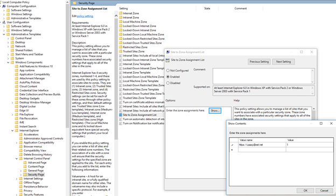Select the Disabled radio button
This screenshot has width=336, height=196.
(x=168, y=83)
